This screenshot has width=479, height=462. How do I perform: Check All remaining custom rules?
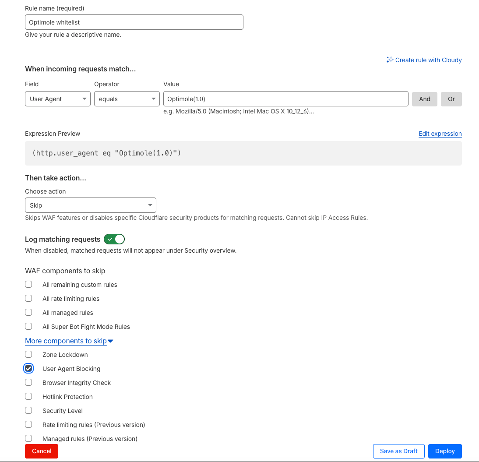click(x=28, y=284)
